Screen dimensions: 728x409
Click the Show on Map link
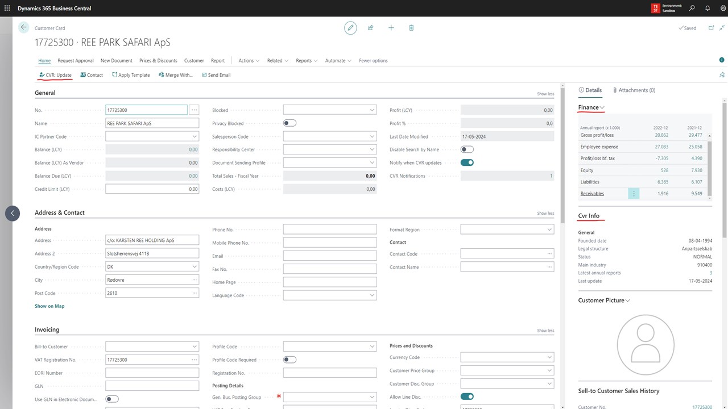pos(49,306)
